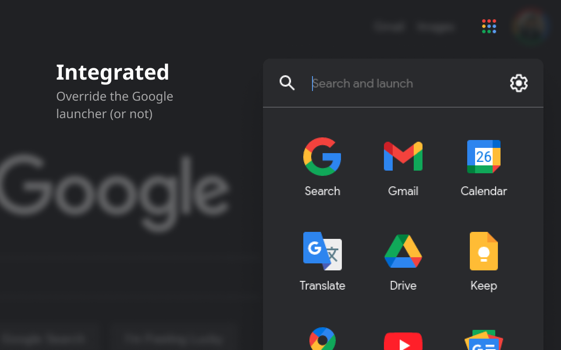Image resolution: width=561 pixels, height=350 pixels.
Task: Open Google Drive
Action: [403, 252]
